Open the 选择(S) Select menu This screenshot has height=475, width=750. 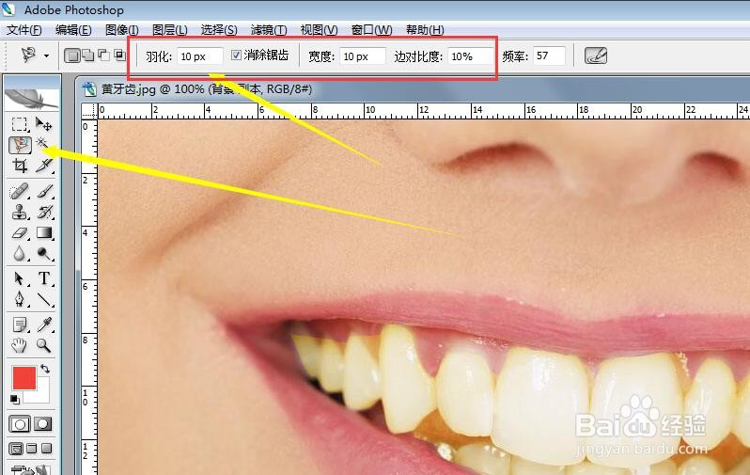point(219,30)
